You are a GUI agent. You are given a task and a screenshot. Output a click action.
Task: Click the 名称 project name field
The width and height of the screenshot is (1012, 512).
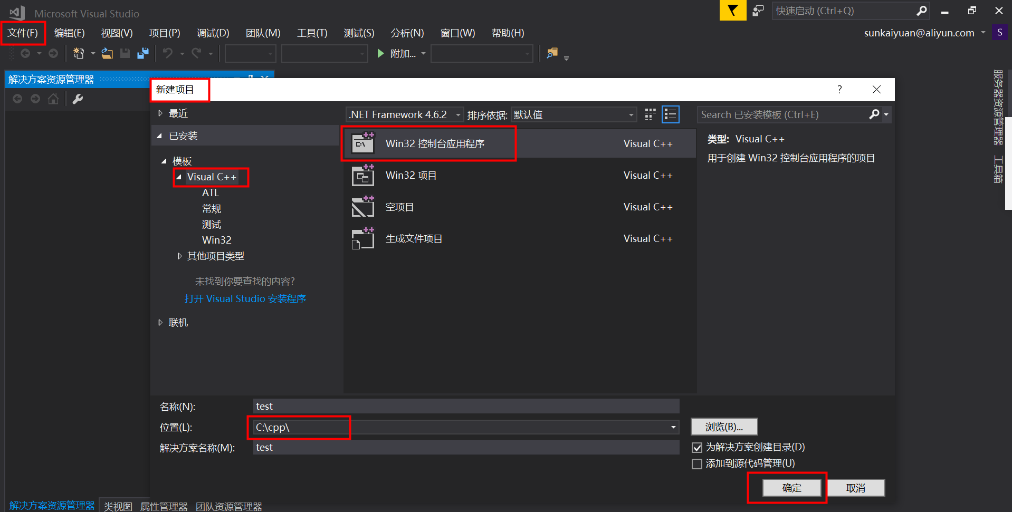point(466,406)
